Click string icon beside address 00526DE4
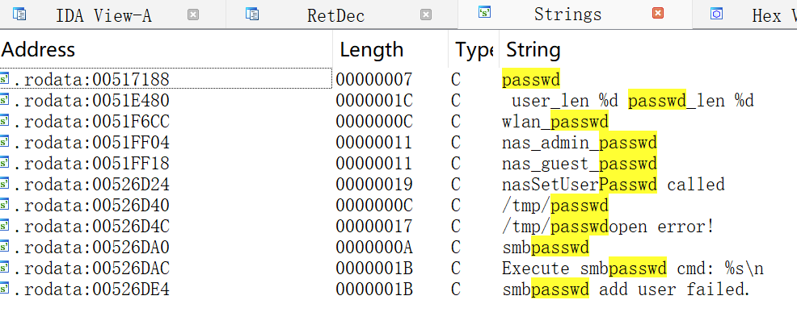Screen dimensions: 797x325 pyautogui.click(x=6, y=289)
